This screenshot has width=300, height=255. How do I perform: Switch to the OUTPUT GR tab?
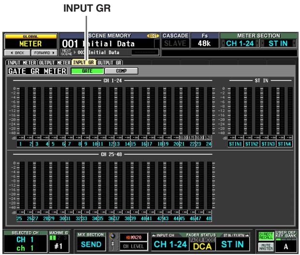pos(109,63)
